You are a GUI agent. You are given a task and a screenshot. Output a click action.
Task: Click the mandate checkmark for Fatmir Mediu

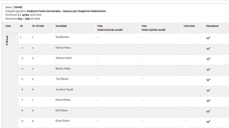[208, 101]
